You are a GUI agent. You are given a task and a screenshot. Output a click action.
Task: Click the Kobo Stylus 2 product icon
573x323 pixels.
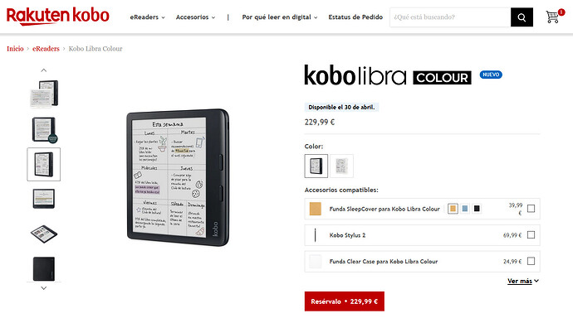315,235
